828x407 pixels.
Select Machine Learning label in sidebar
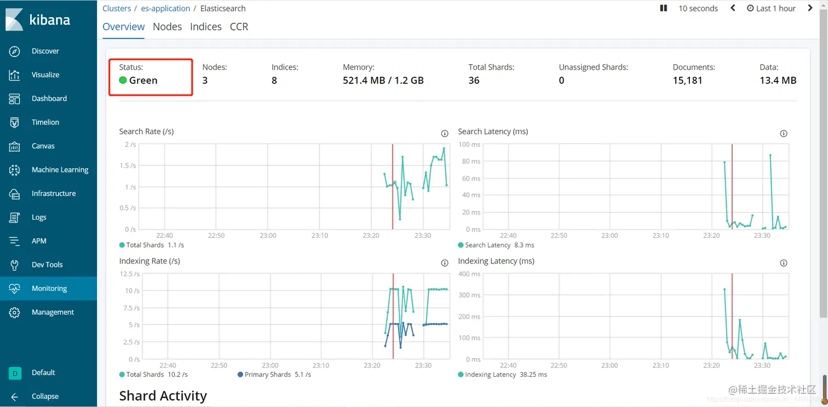point(60,170)
